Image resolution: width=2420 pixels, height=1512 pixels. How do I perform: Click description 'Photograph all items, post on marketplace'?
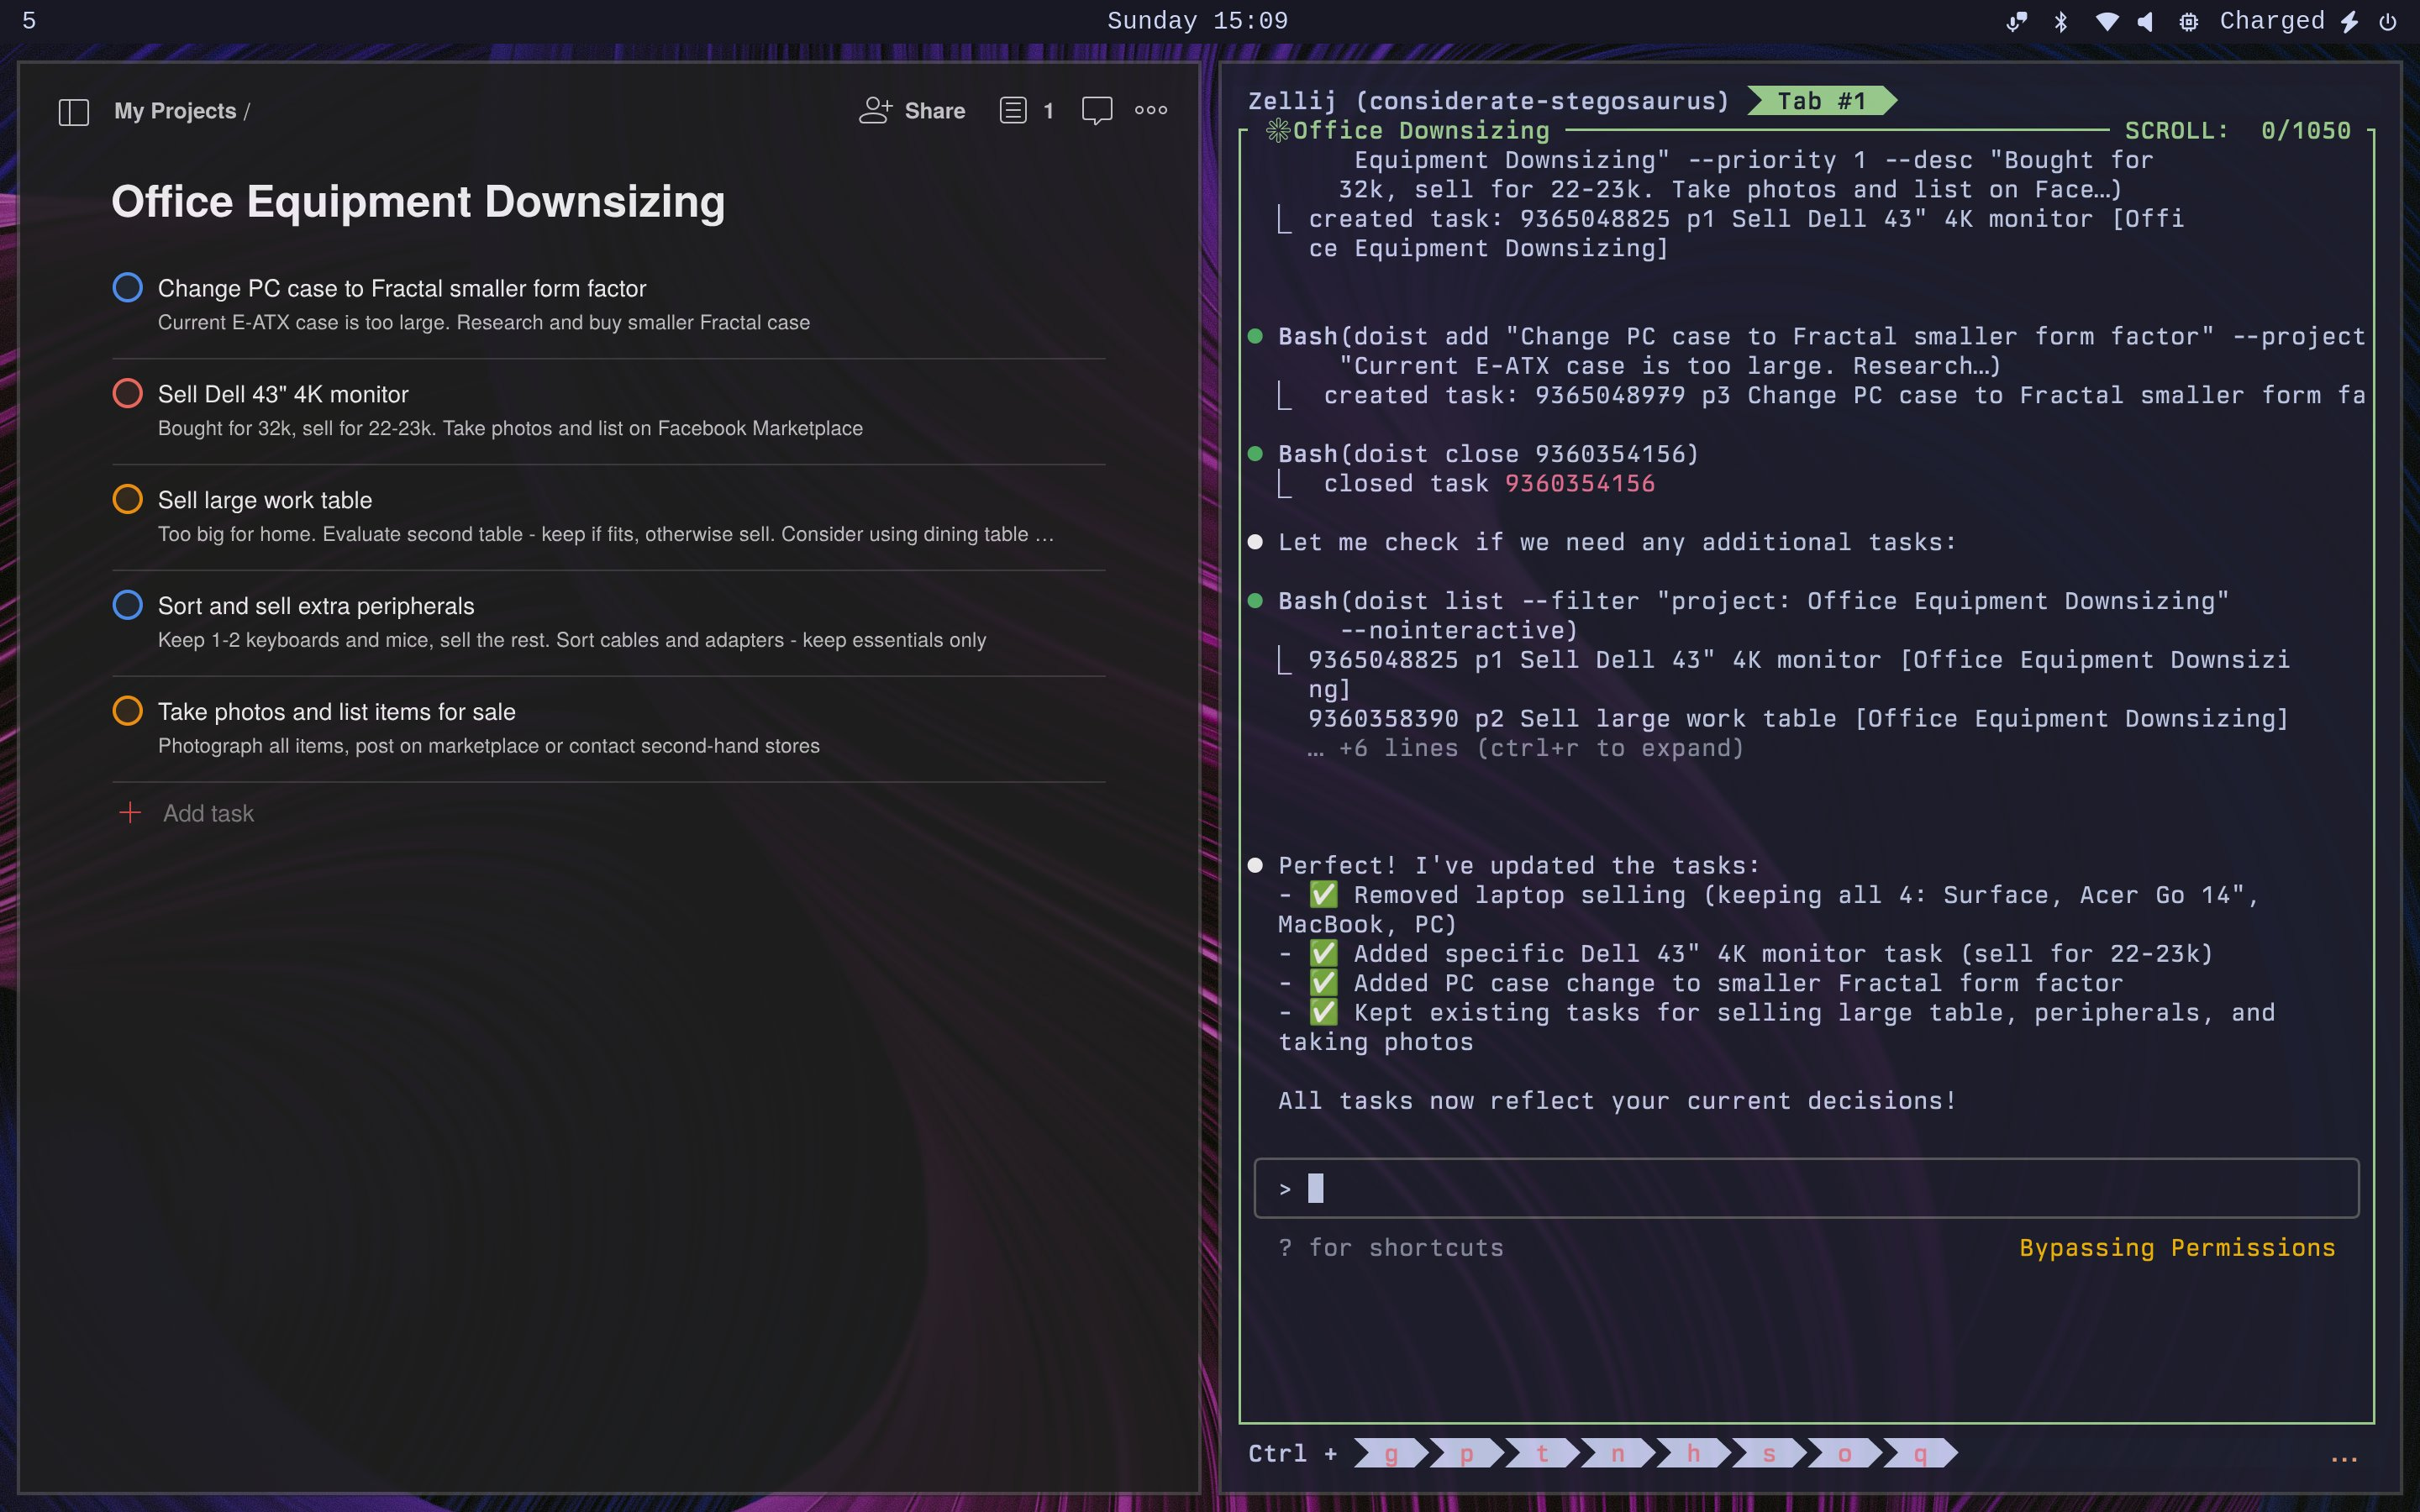point(489,747)
